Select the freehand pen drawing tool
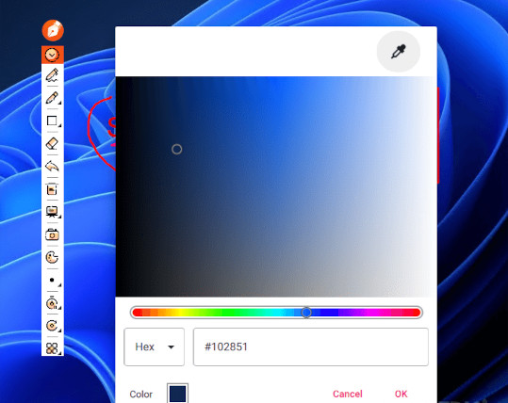The width and height of the screenshot is (508, 403). coord(52,75)
